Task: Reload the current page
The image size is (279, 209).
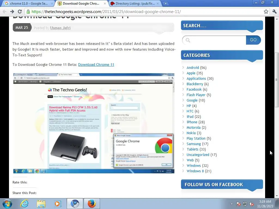Action: click(x=20, y=12)
